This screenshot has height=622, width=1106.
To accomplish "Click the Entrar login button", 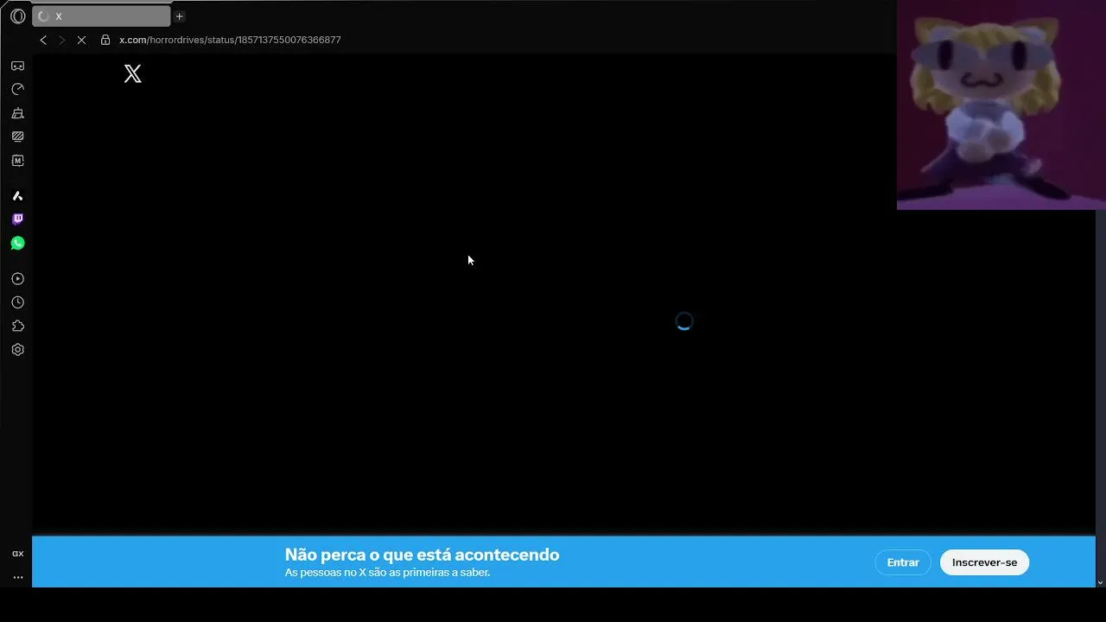I will point(903,562).
